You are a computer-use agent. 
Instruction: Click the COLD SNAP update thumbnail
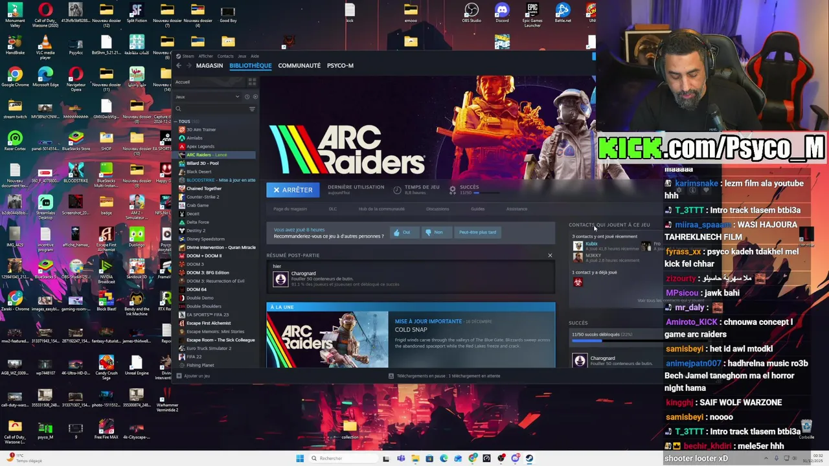pyautogui.click(x=327, y=340)
